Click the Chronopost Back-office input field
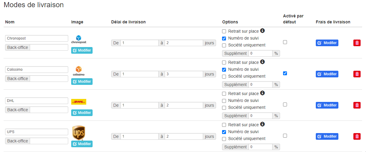 click(x=49, y=47)
